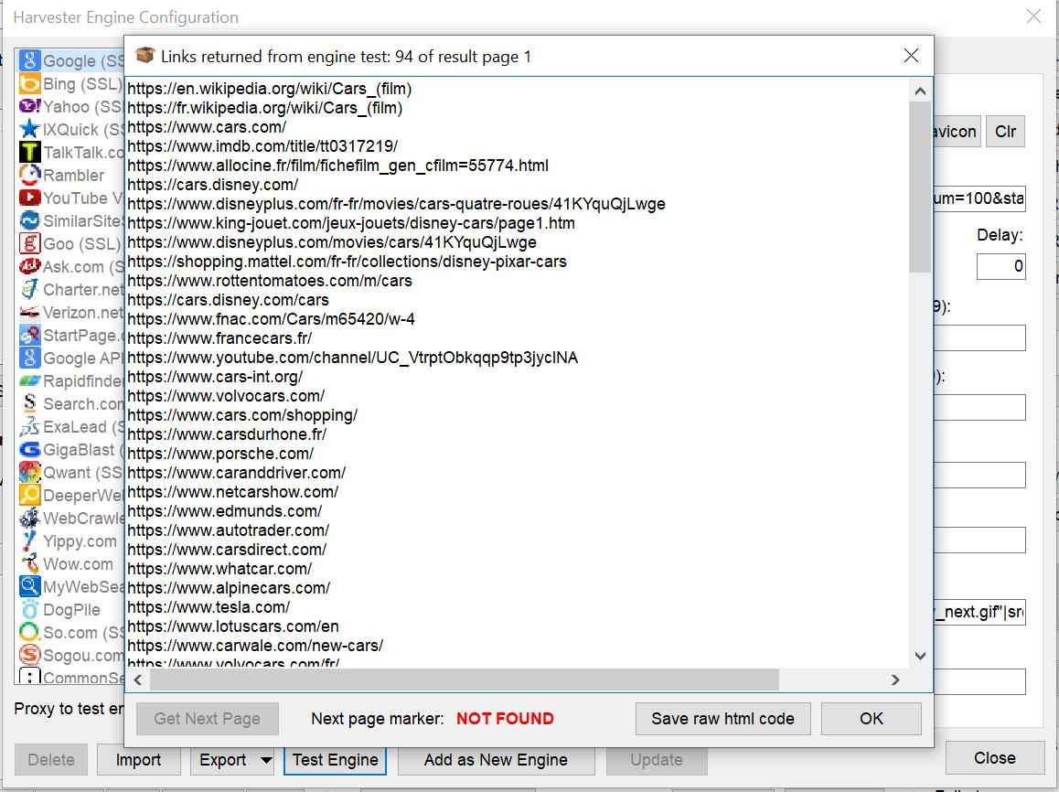Click the horizontal scrollbar thumb
This screenshot has height=792, width=1059.
[x=465, y=680]
